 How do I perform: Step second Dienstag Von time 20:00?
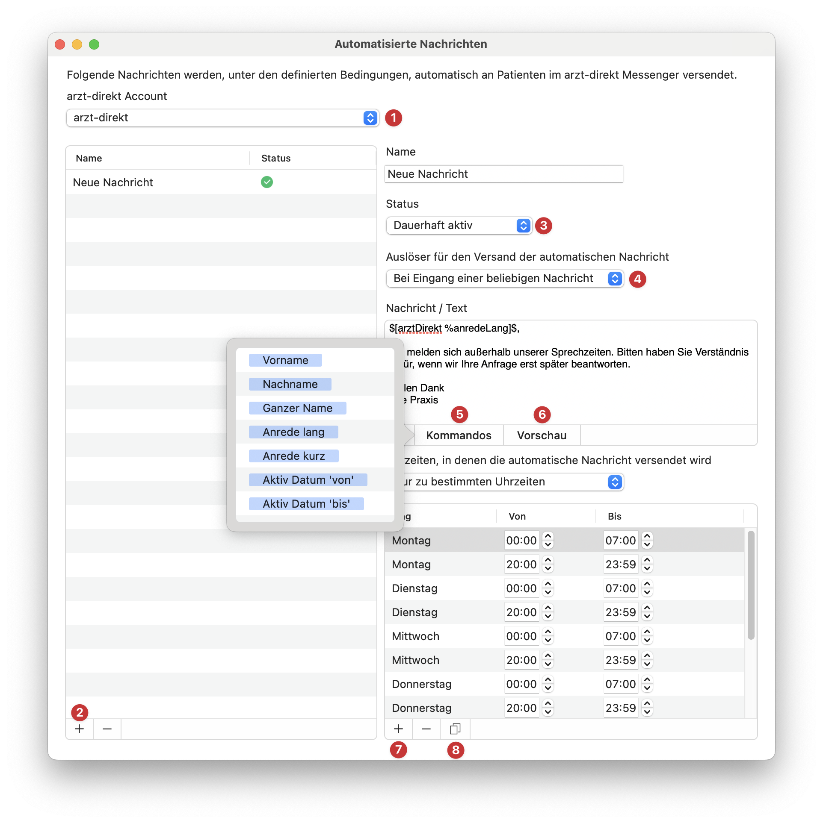(548, 612)
